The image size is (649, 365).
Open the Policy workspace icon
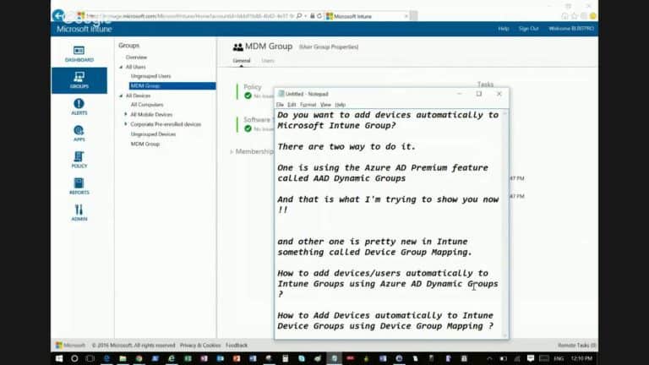pyautogui.click(x=79, y=160)
